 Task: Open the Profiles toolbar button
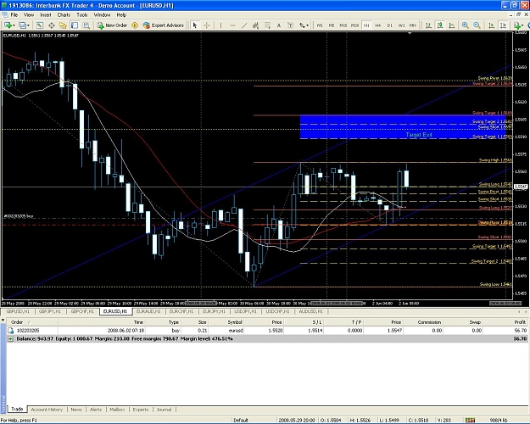[x=24, y=25]
